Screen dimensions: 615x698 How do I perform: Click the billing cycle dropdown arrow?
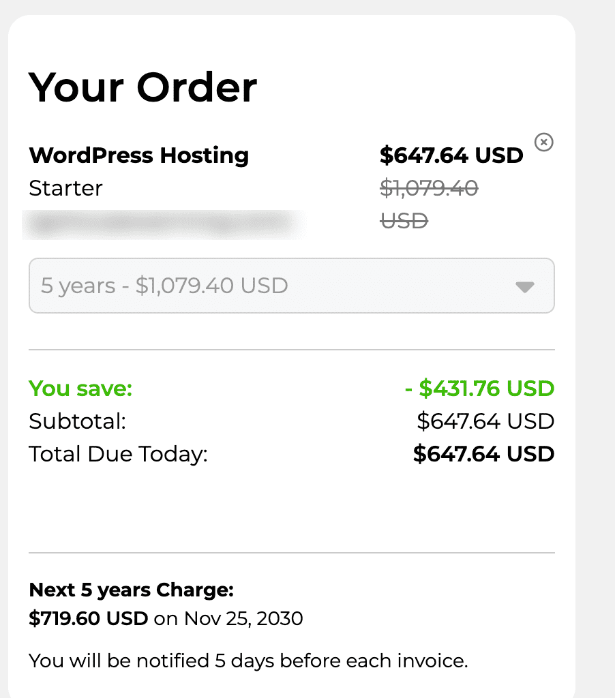pyautogui.click(x=524, y=287)
